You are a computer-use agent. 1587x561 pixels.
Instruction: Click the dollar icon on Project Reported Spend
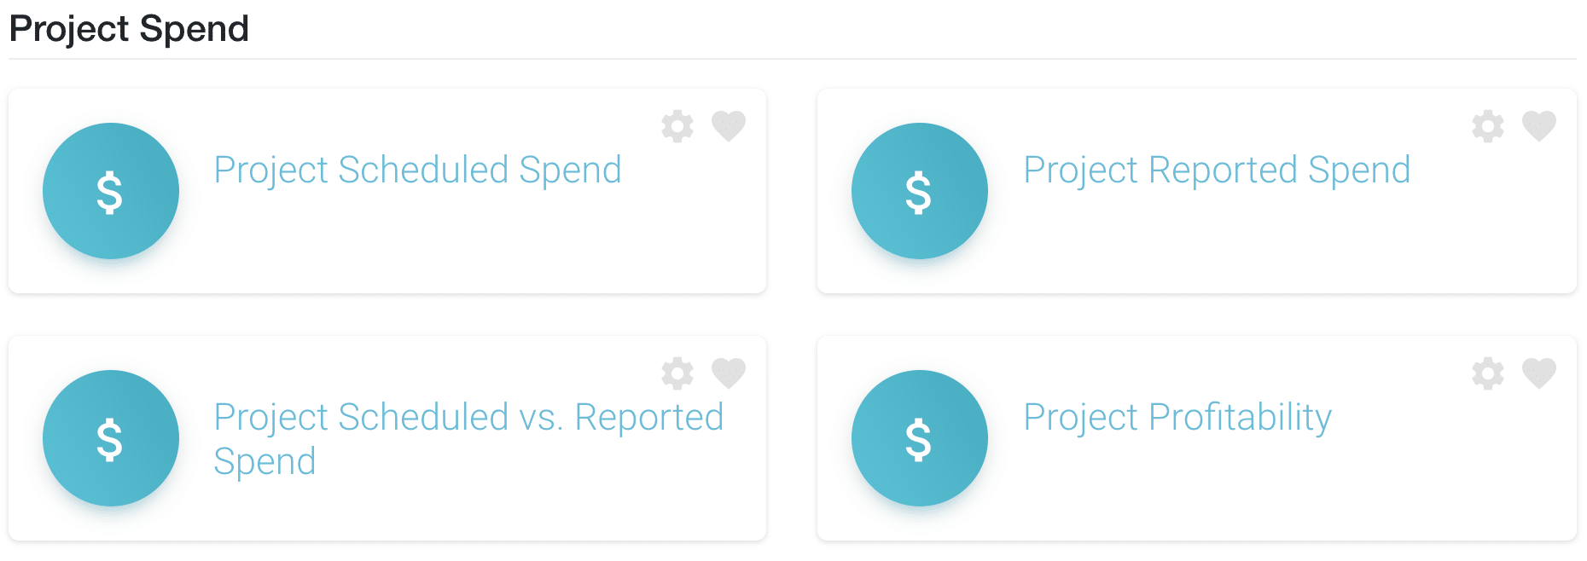919,191
